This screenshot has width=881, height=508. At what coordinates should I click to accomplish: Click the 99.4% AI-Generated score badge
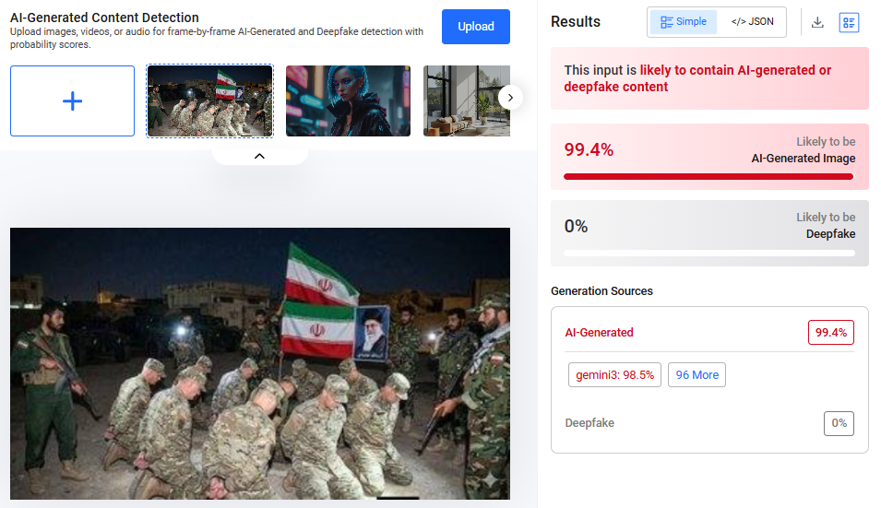pos(830,333)
